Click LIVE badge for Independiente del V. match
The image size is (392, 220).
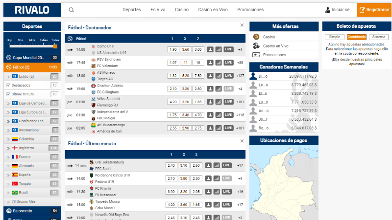228,115
